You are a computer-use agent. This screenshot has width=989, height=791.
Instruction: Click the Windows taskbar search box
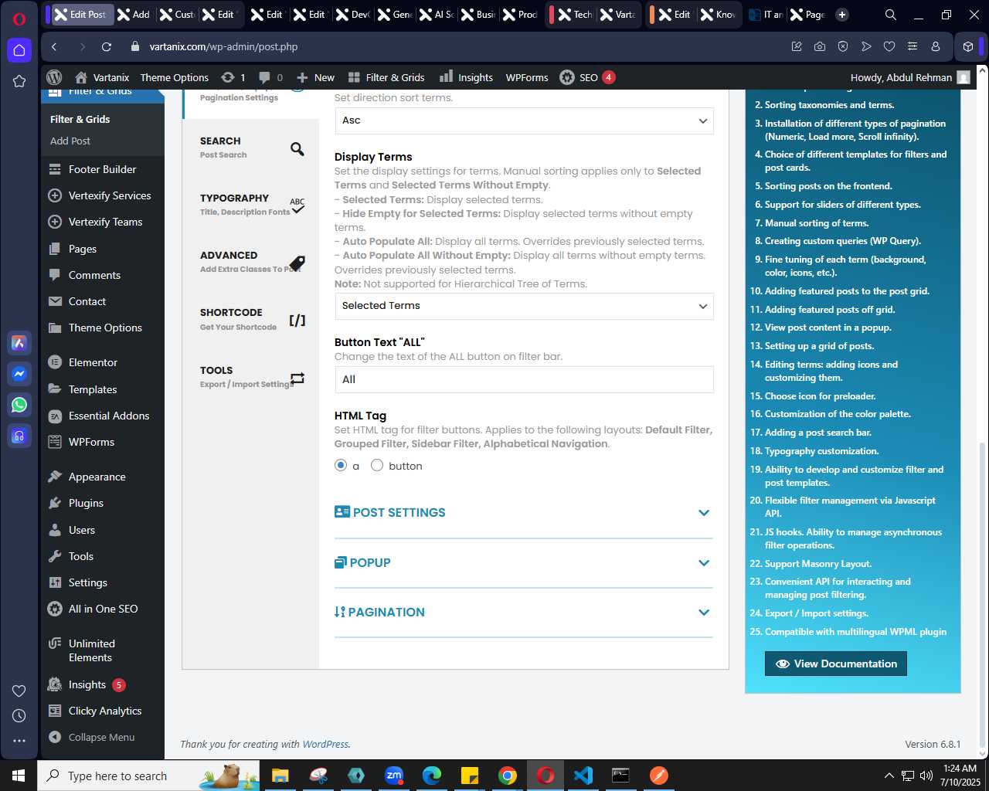(148, 776)
